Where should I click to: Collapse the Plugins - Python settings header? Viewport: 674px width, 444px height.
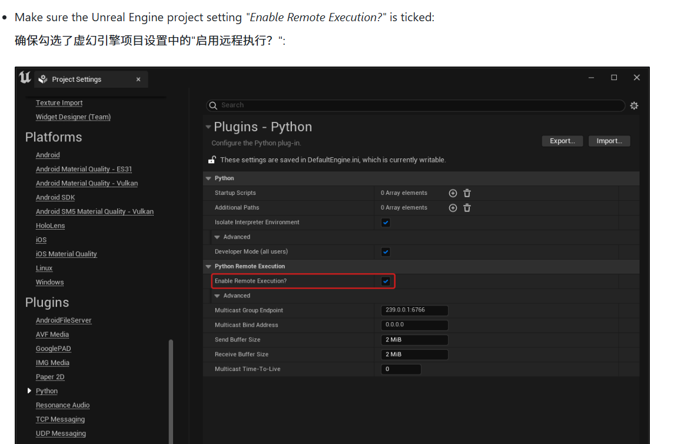coord(208,127)
